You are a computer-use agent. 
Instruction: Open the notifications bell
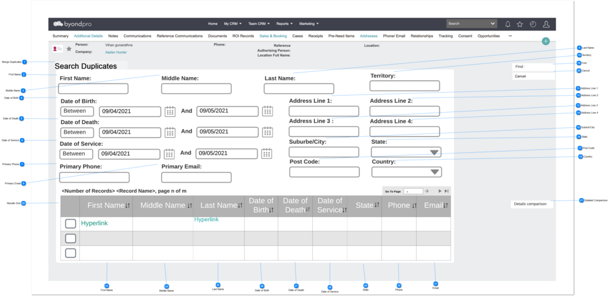point(508,24)
